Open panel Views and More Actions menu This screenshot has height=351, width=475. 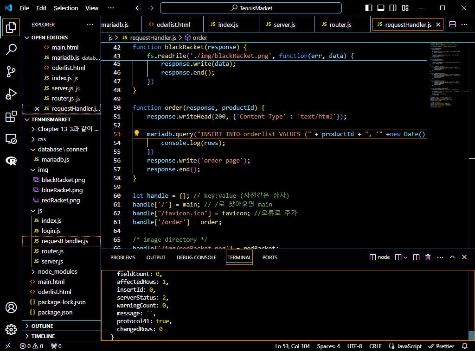[440, 257]
